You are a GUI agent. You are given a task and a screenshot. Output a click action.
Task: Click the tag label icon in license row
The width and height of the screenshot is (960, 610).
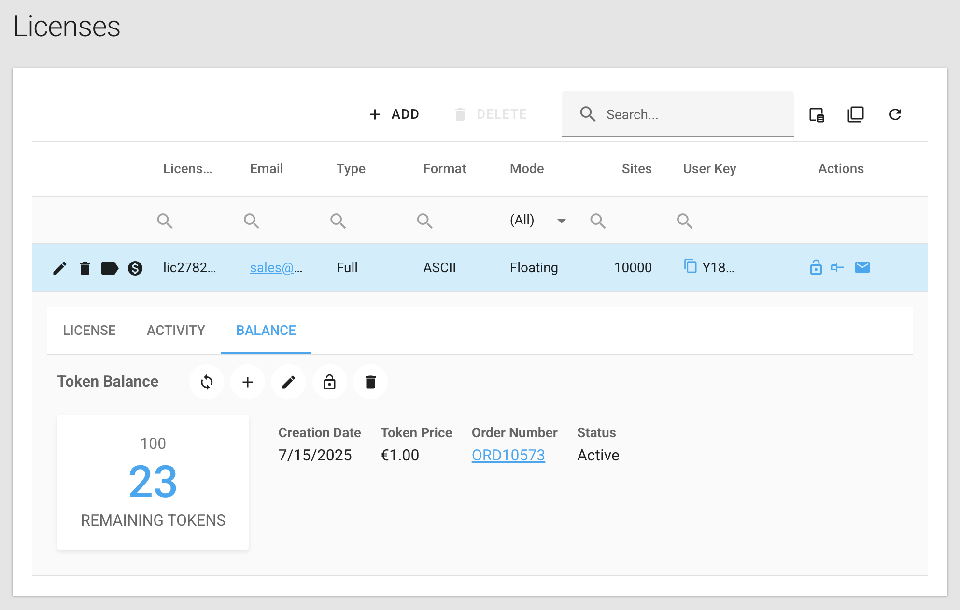(110, 268)
